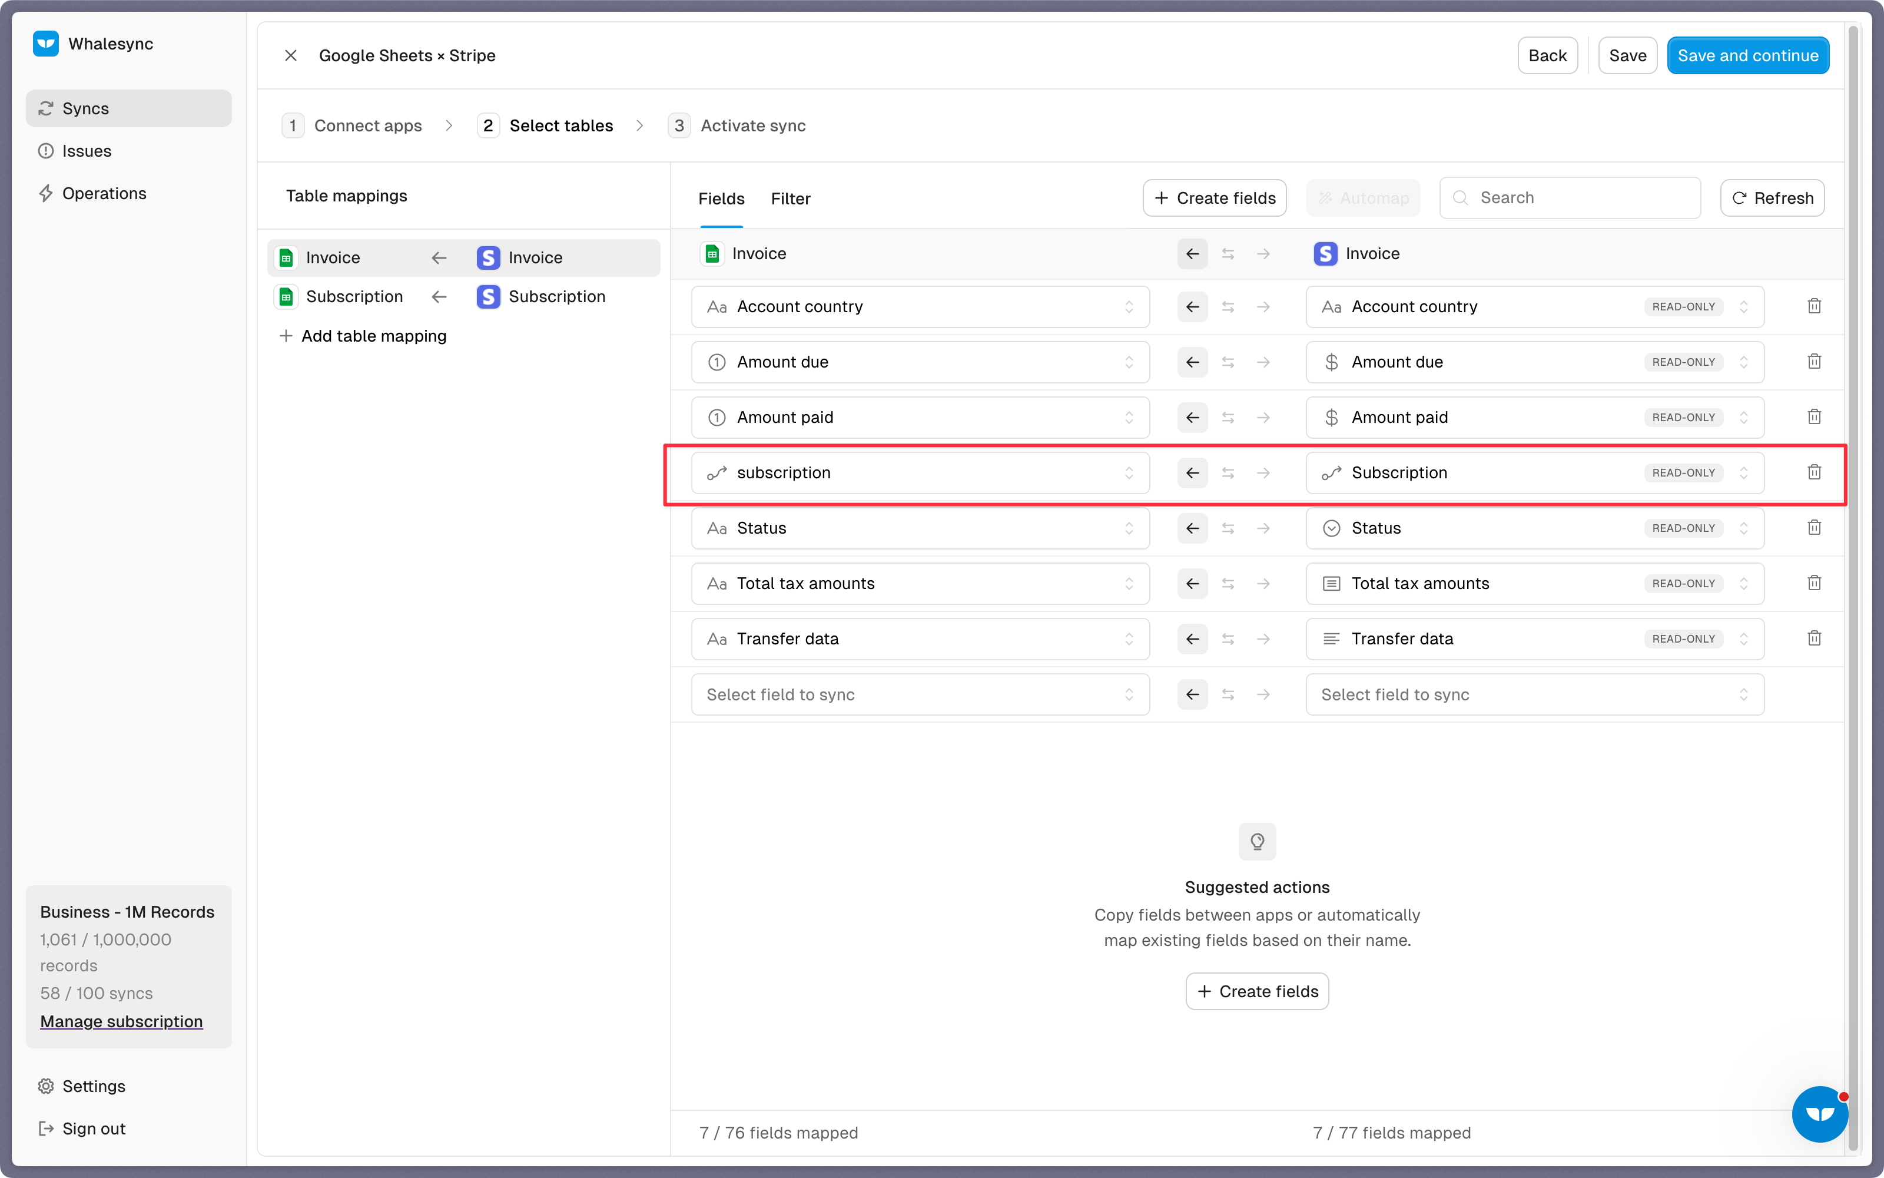Set Status row to two-way sync
Image resolution: width=1884 pixels, height=1178 pixels.
coord(1228,528)
